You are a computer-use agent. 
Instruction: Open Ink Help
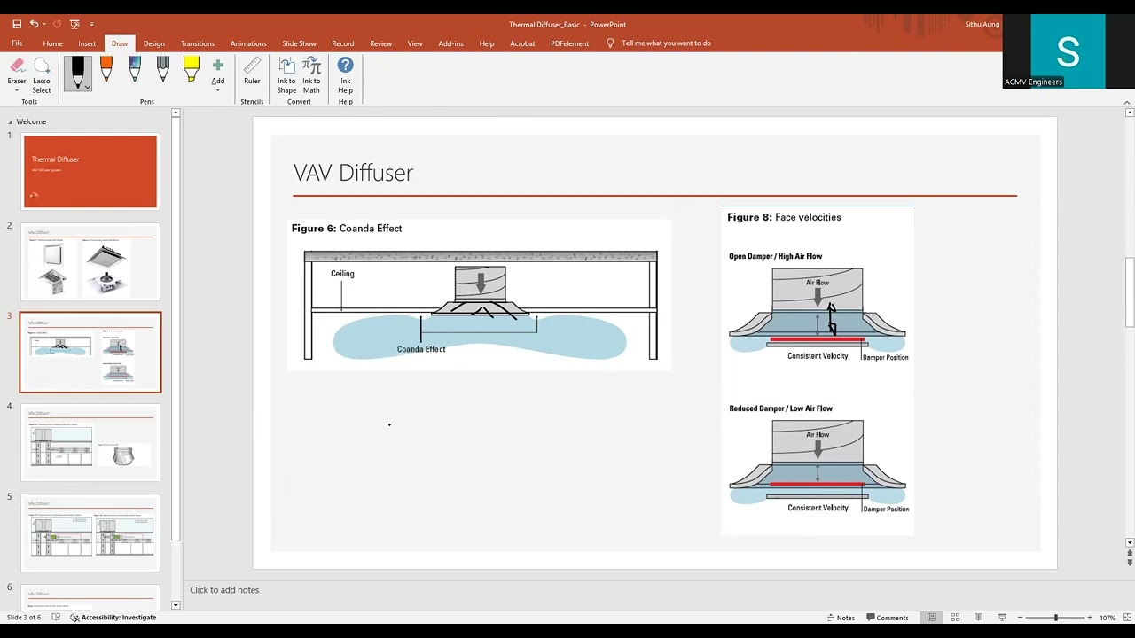(x=346, y=75)
